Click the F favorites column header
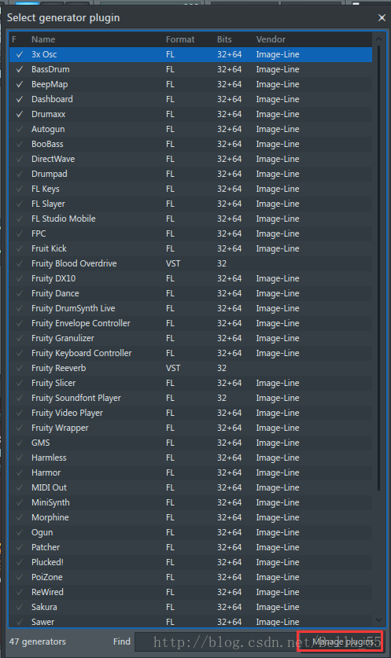The image size is (391, 658). tap(14, 39)
